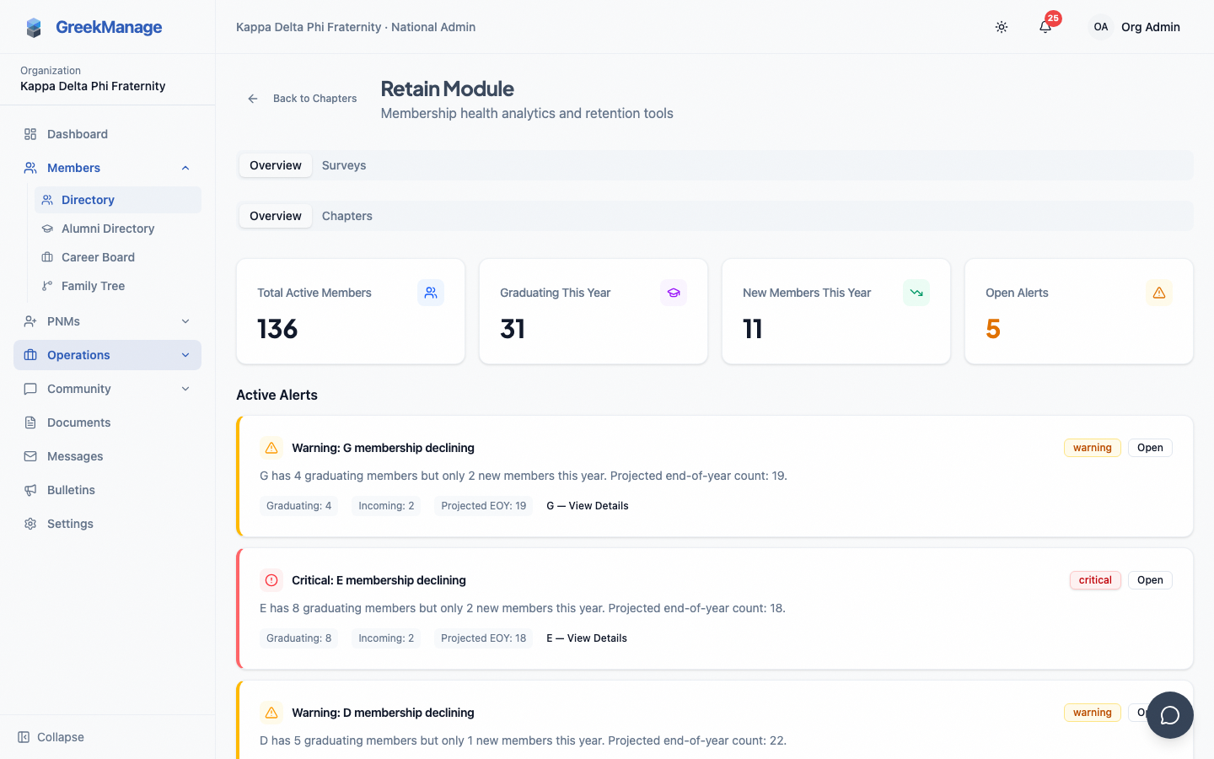Click the Open Alerts count 5
Viewport: 1214px width, 759px height.
click(993, 329)
